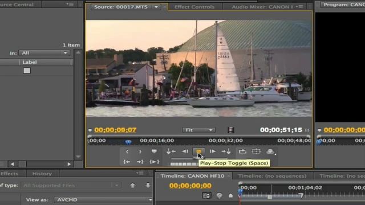Image resolution: width=365 pixels, height=205 pixels.
Task: Click the Go to Out Point button
Action: tap(140, 162)
